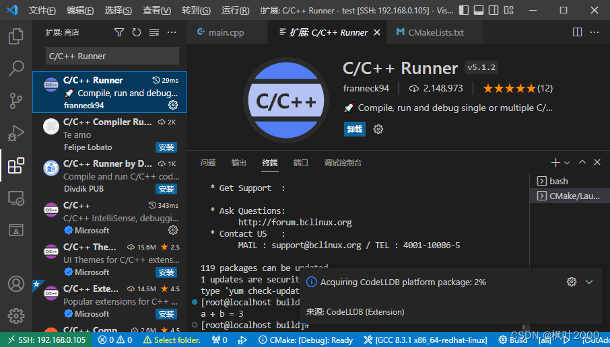Select C/C++ IntelliSense Microsoft extension item
Viewport: 610px width, 347px height.
[x=110, y=218]
